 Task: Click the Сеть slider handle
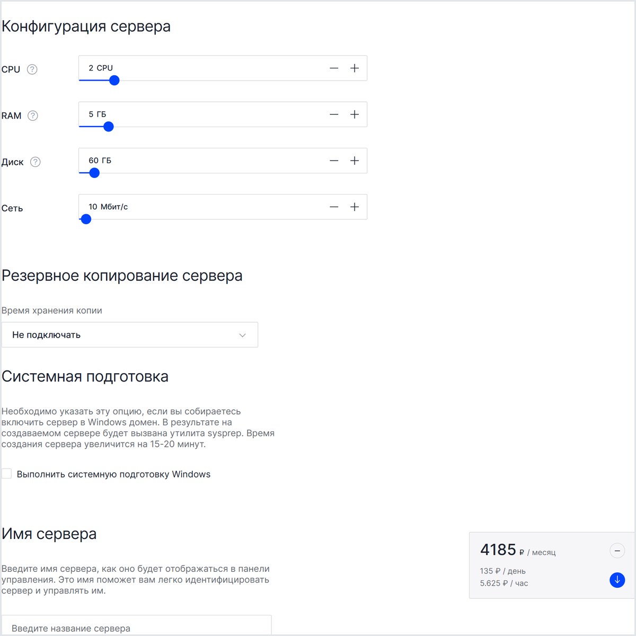[x=86, y=219]
